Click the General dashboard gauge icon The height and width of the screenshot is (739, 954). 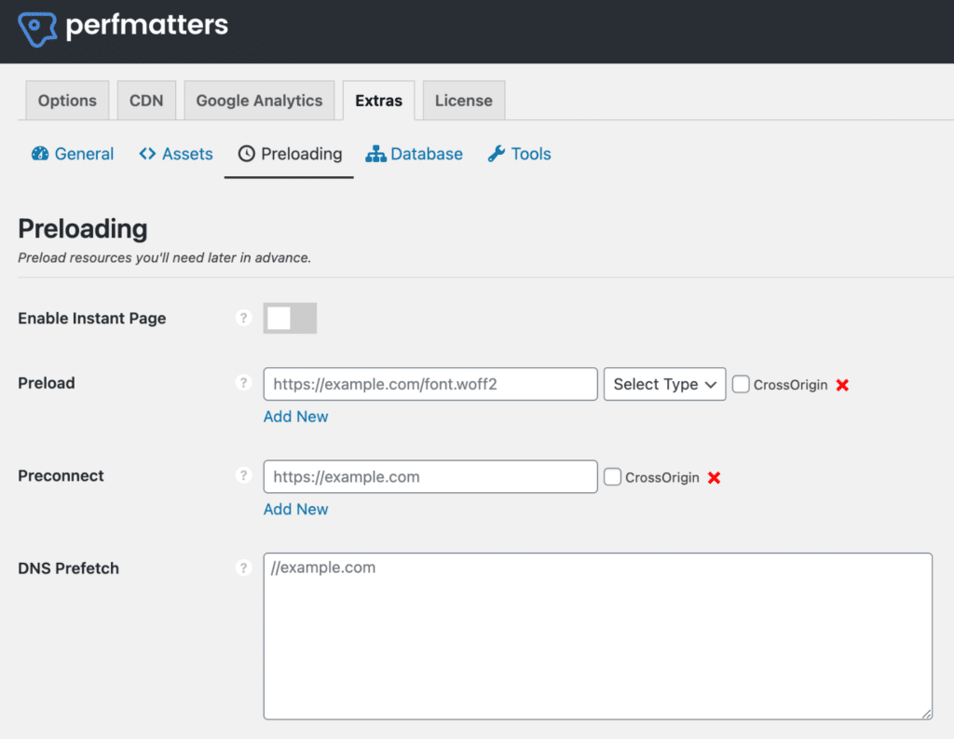coord(40,154)
